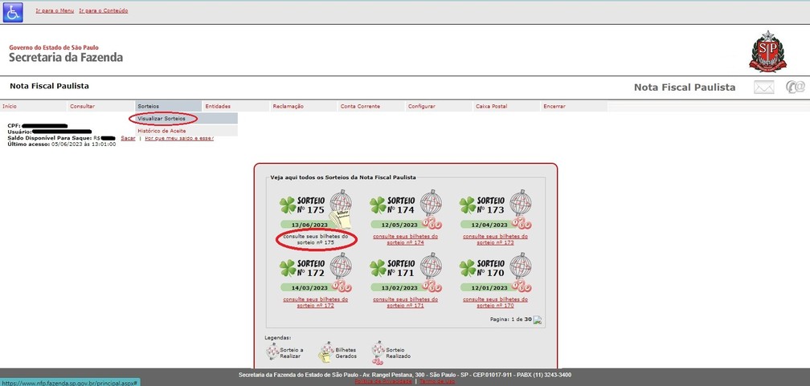This screenshot has width=810, height=386.
Task: Consult tickets for sorteio nº 173
Action: click(x=495, y=239)
